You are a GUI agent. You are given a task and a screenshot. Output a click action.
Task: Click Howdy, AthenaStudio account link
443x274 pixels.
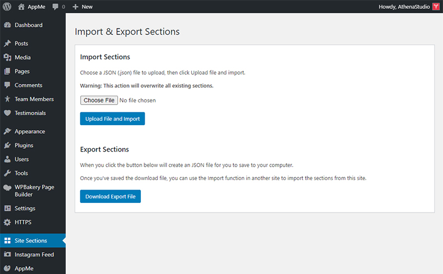point(404,7)
